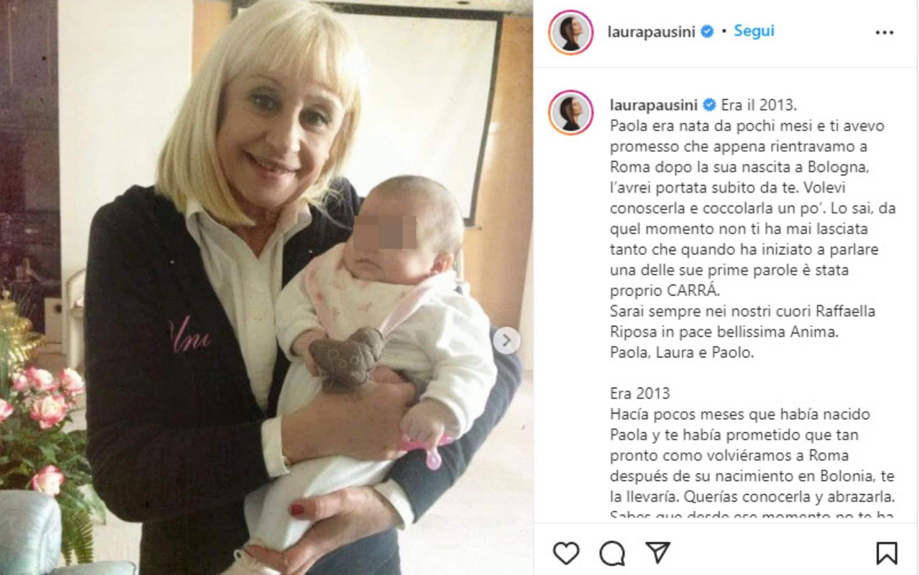Click the verified badge in the post header
Screen dimensions: 919x575
click(x=707, y=31)
